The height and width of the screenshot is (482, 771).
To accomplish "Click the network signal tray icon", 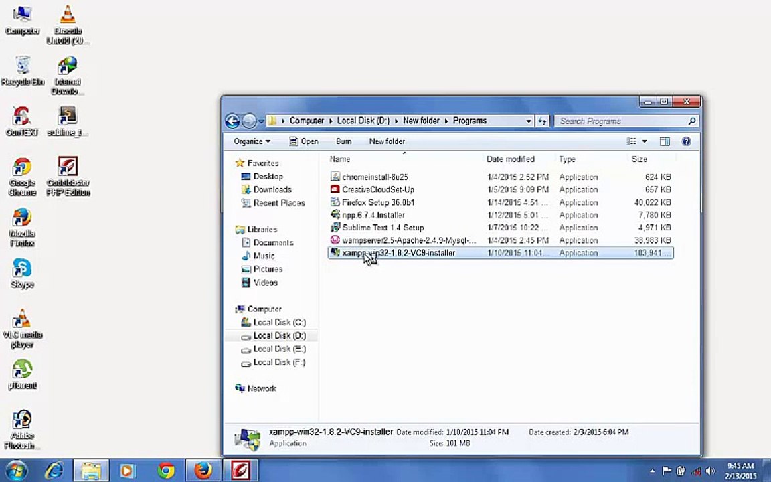I will coord(696,471).
